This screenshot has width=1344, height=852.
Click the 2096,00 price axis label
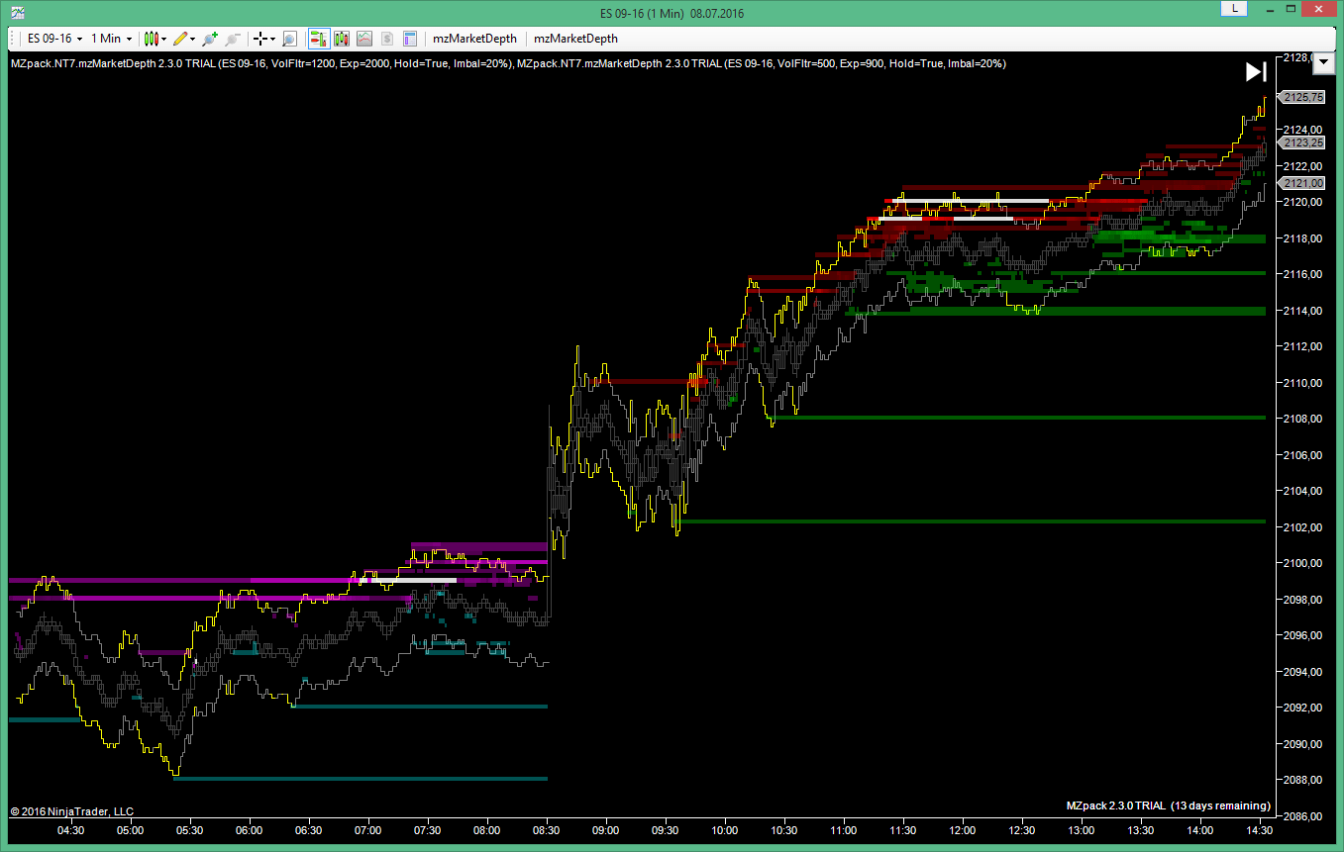(x=1303, y=635)
